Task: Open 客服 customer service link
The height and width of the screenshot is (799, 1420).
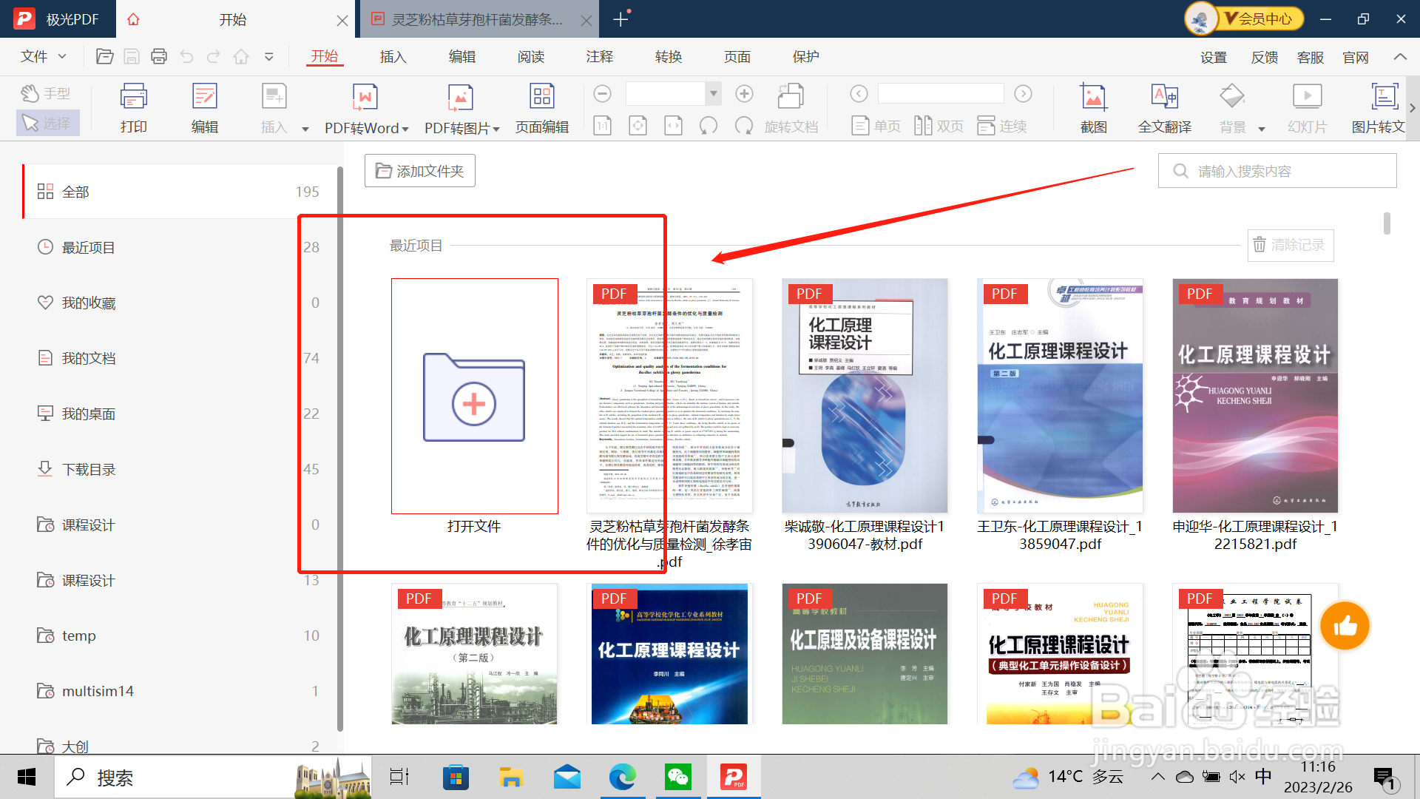Action: pos(1311,58)
